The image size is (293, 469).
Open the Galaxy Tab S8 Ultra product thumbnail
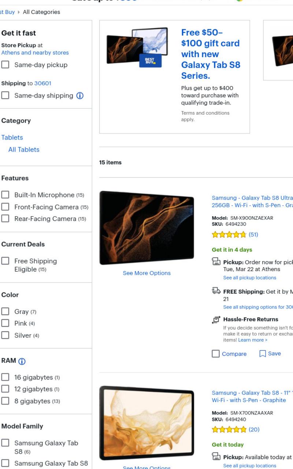(x=146, y=228)
